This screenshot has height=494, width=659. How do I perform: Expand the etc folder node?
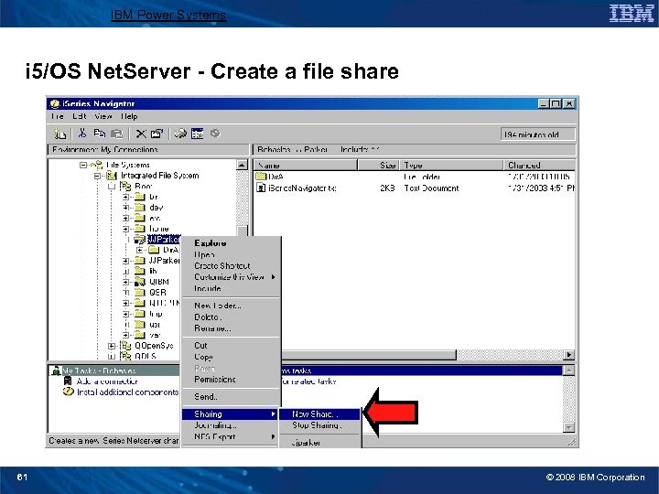pos(125,218)
